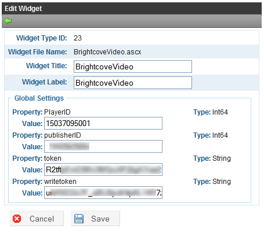The width and height of the screenshot is (264, 236).
Task: Click into the token value field
Action: [103, 169]
